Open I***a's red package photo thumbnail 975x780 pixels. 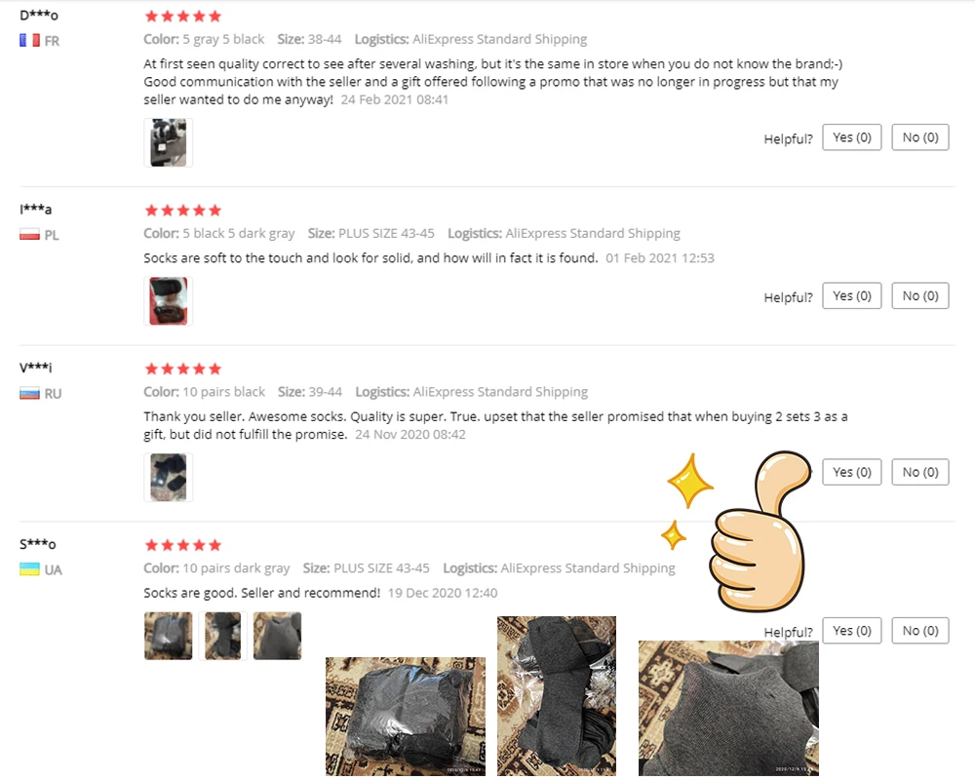(x=169, y=301)
